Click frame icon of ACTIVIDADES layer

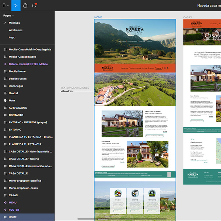point(5,108)
